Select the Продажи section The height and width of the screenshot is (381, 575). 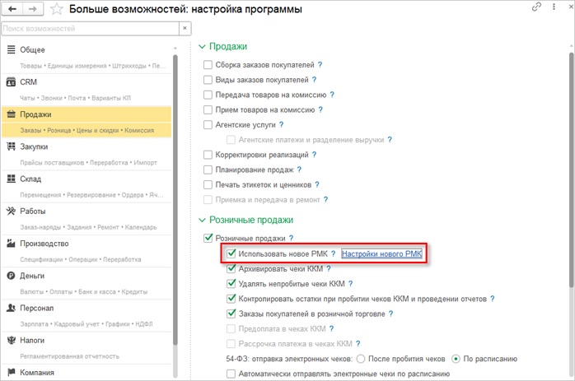click(x=86, y=122)
